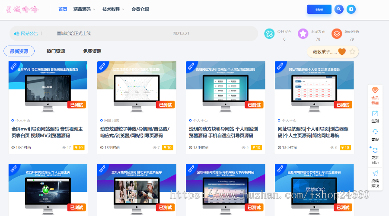The width and height of the screenshot is (389, 216).
Task: Click 个人主页 category on the 全屏mv card
Action: click(x=22, y=121)
